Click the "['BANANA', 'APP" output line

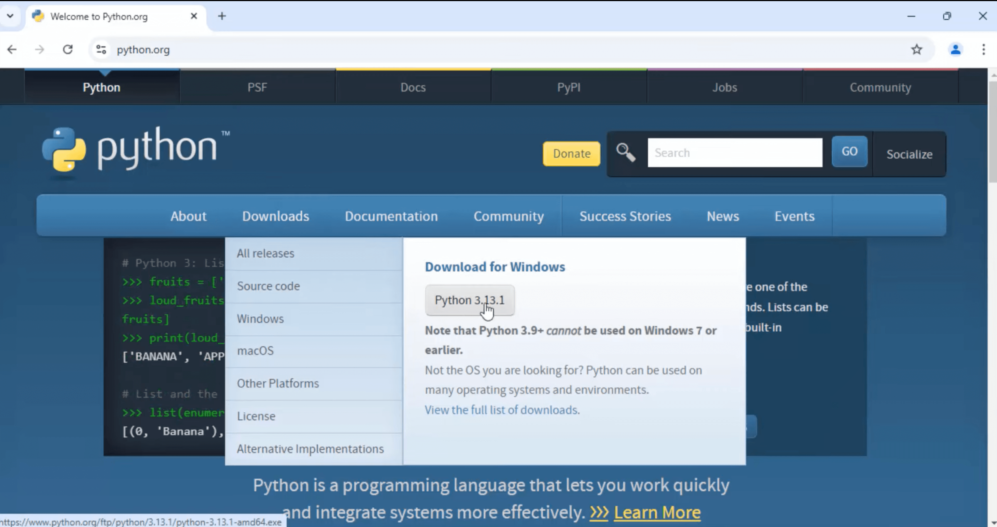tap(173, 357)
